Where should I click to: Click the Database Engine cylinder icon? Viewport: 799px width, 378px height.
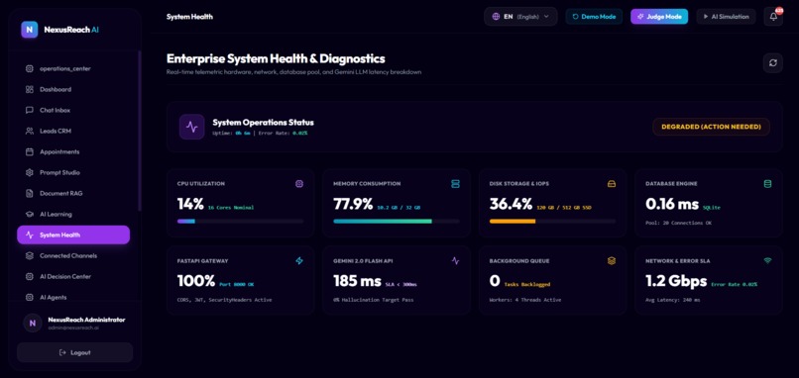767,184
